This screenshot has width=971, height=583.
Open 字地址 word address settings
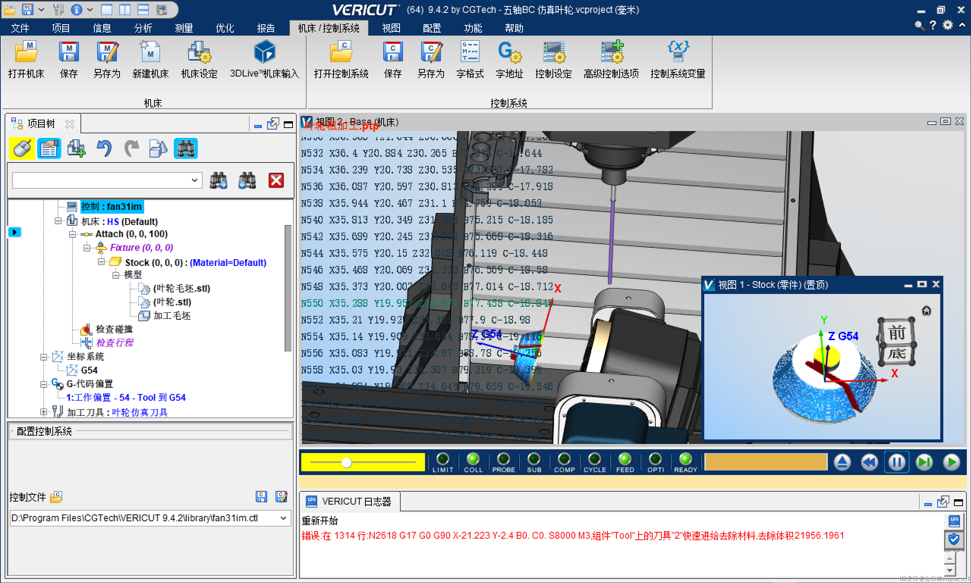tap(510, 59)
